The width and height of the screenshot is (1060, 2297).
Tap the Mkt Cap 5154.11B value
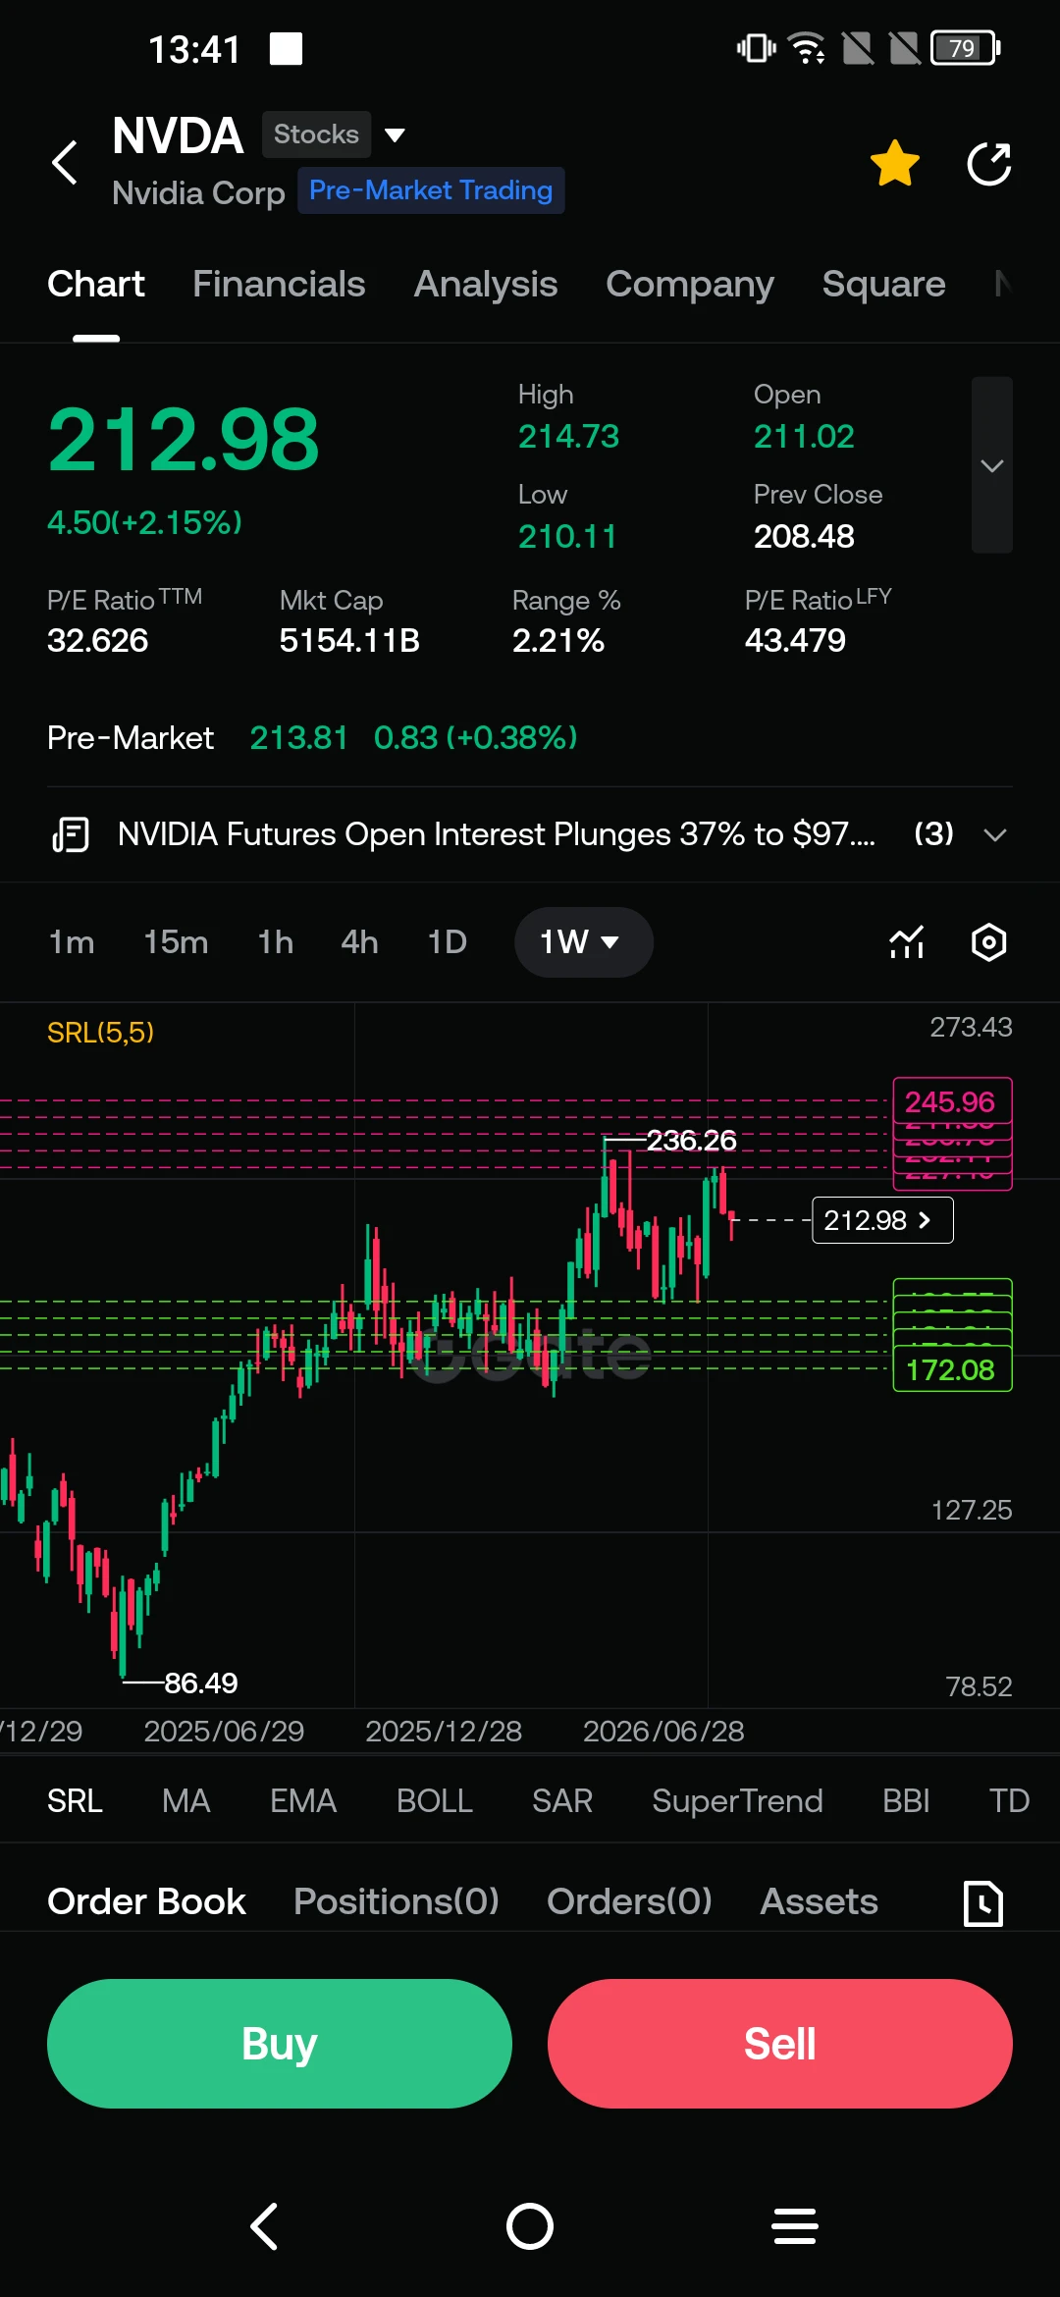349,640
